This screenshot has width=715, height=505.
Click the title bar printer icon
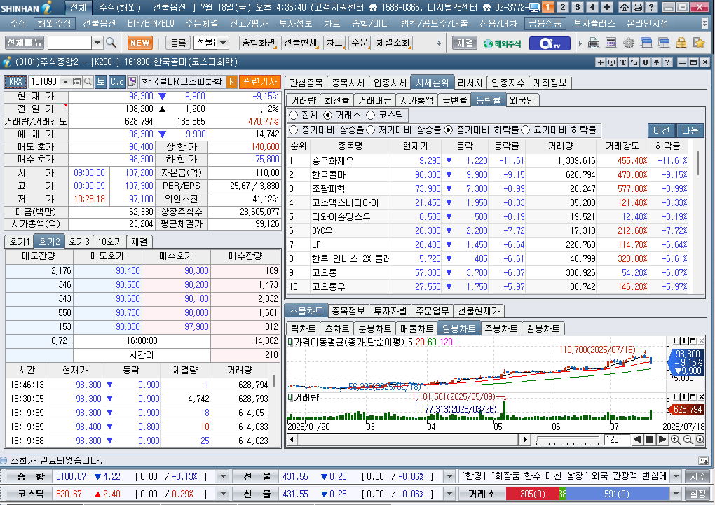click(637, 7)
